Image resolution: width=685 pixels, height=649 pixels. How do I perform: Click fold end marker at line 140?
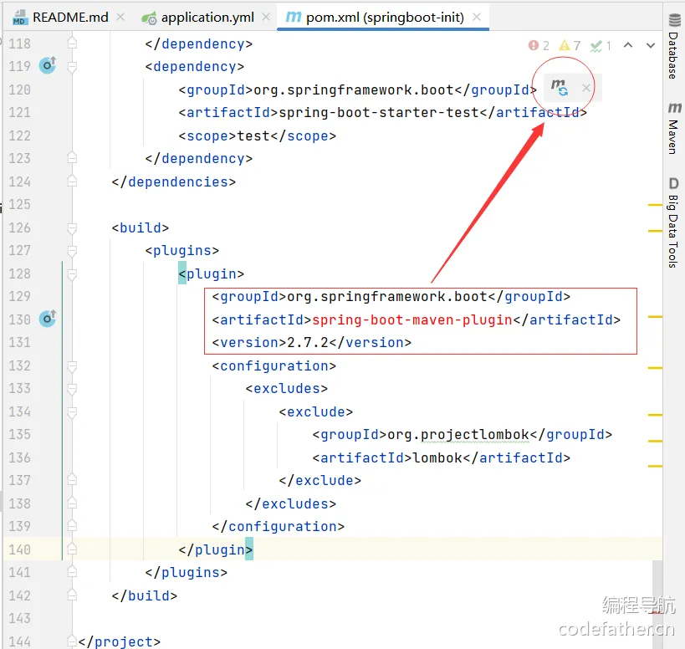pyautogui.click(x=72, y=549)
